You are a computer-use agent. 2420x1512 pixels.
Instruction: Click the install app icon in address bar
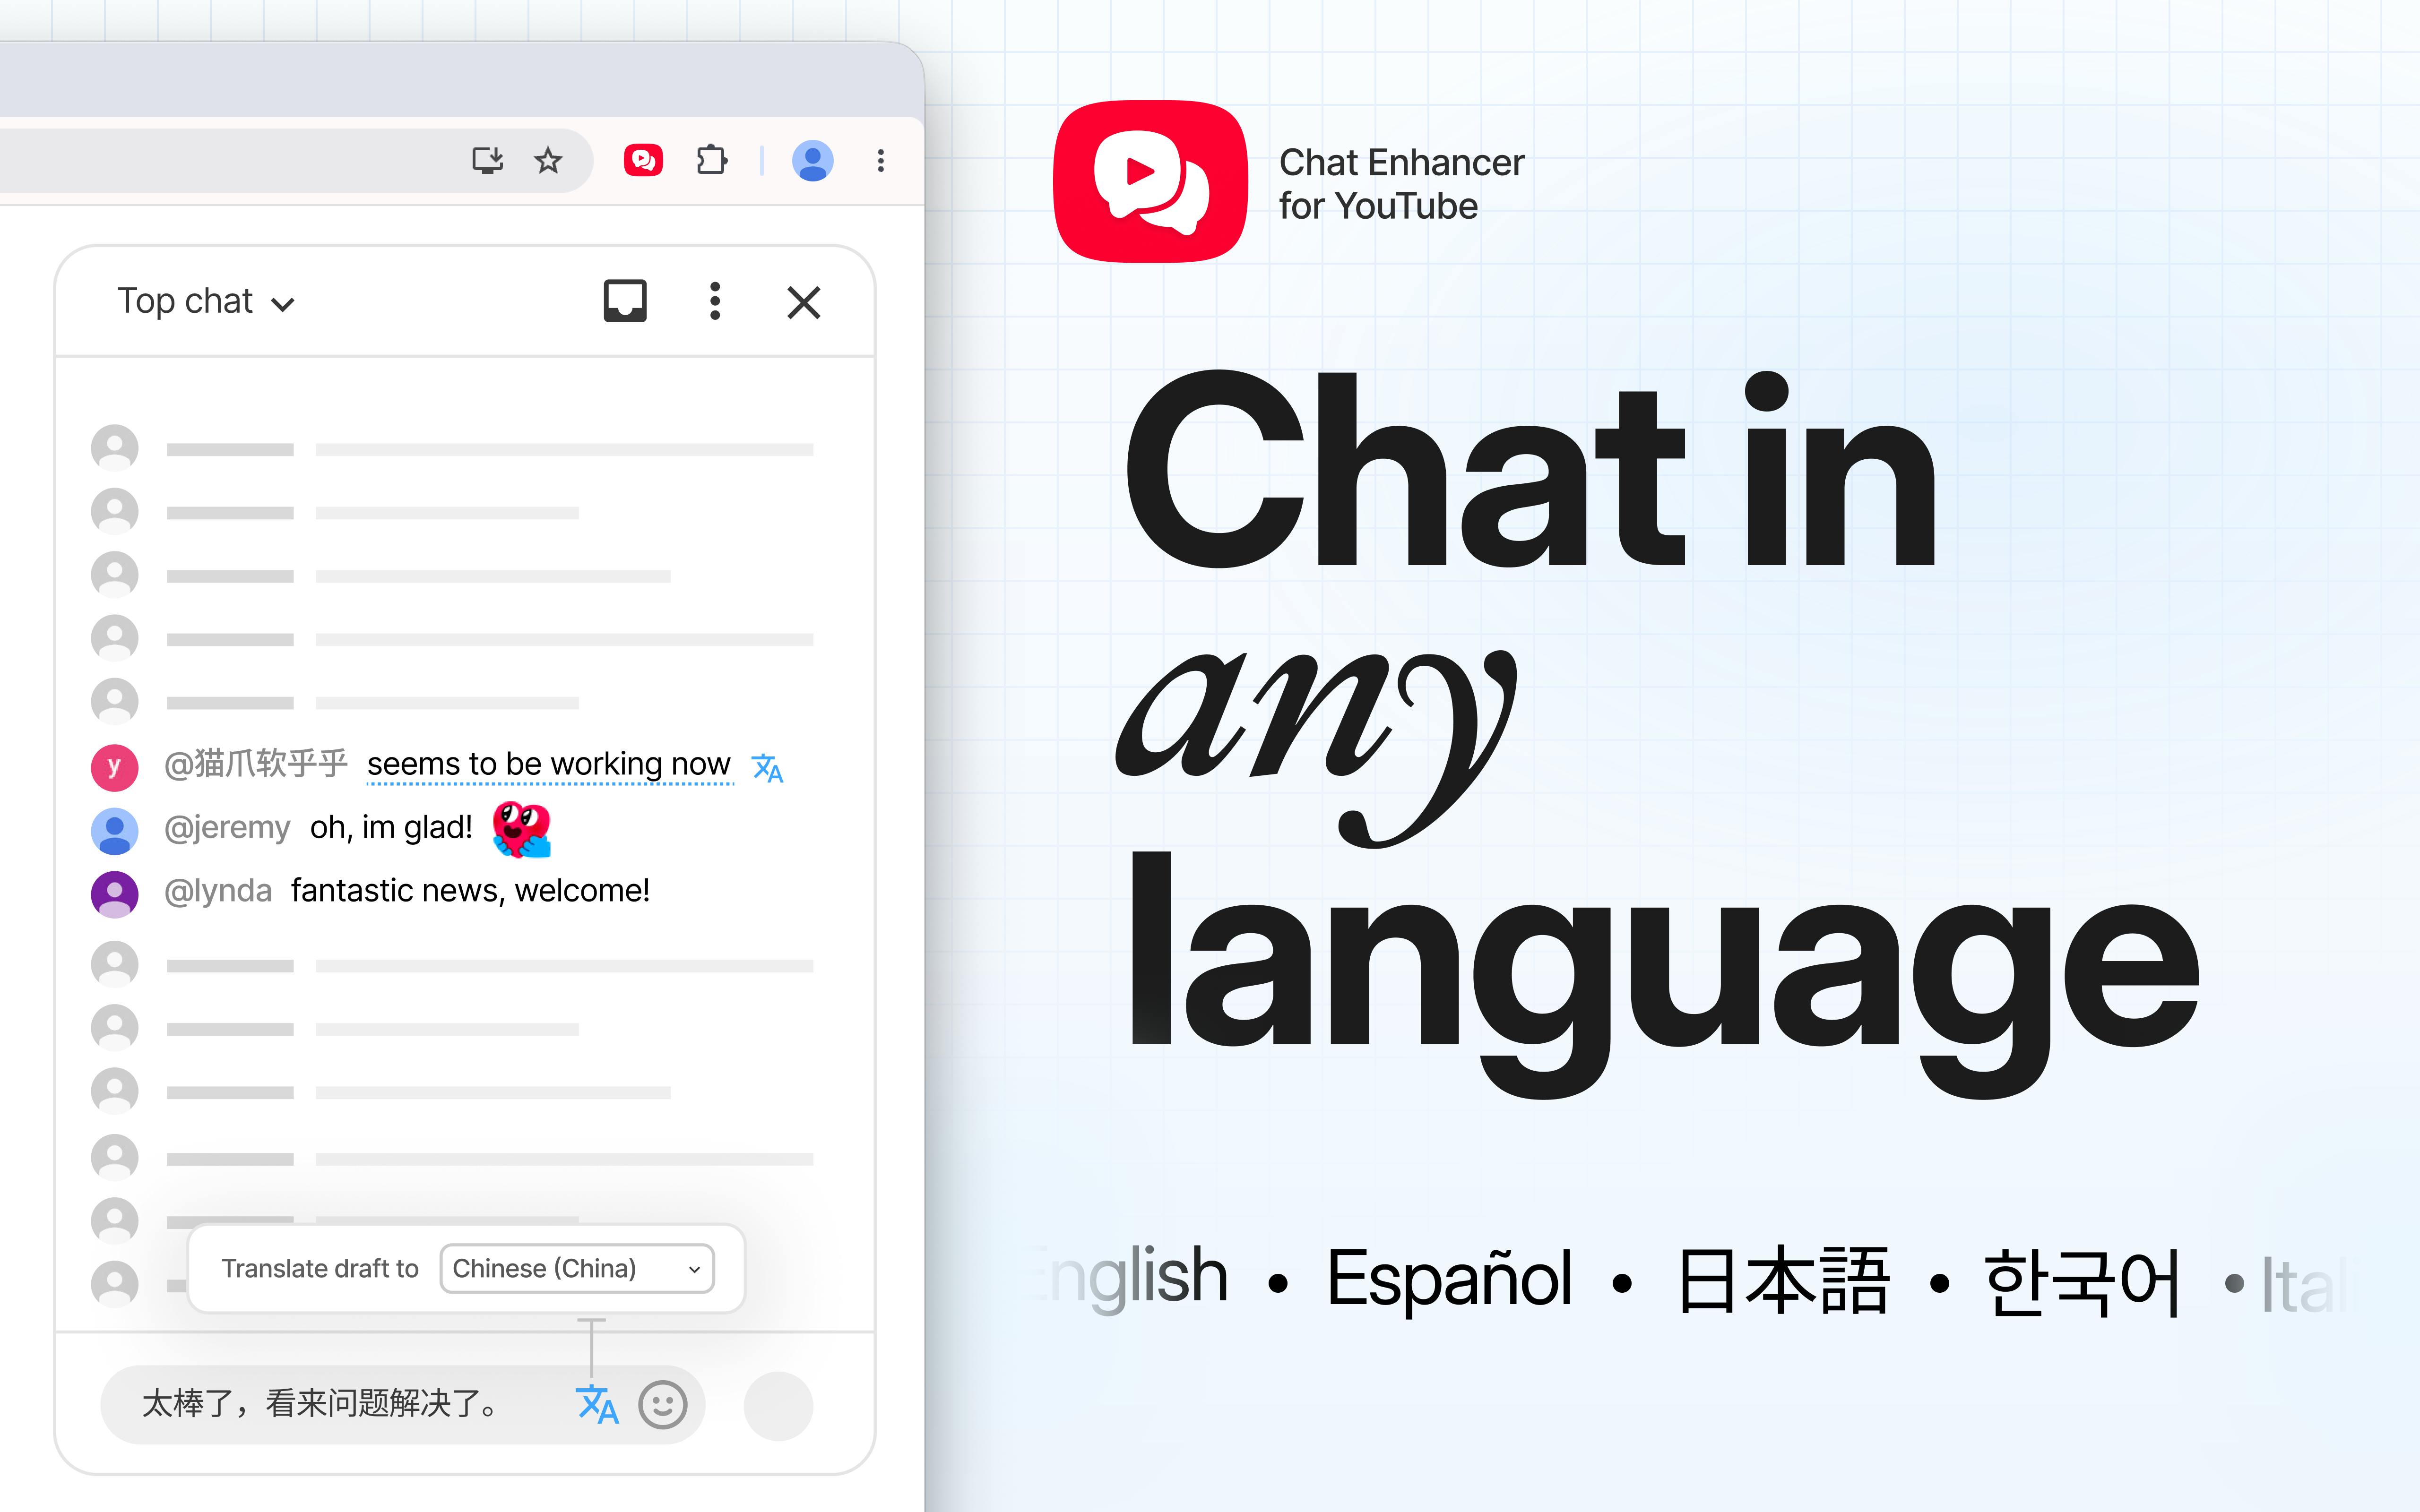pos(487,160)
